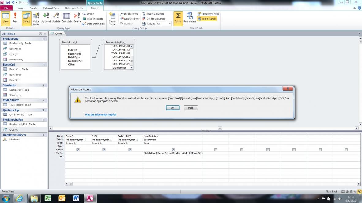
Task: Choose the Update query type
Action: [56, 18]
